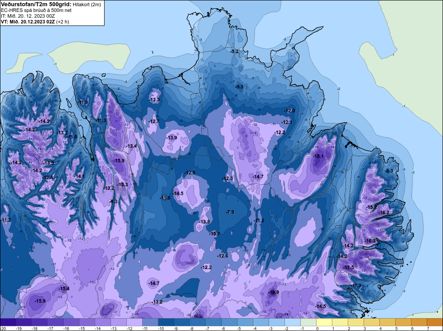Click the legend swatch between -11 and -10

pos(150,322)
